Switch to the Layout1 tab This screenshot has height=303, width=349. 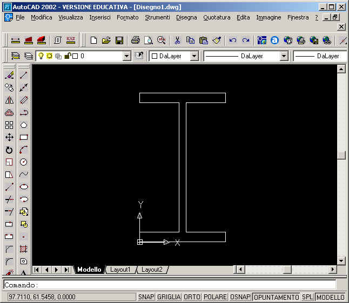click(120, 270)
